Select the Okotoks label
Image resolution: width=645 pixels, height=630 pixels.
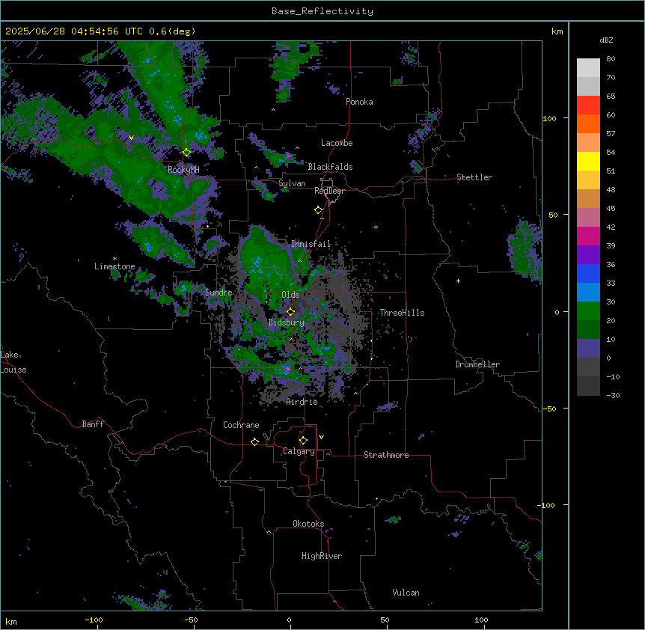point(308,524)
